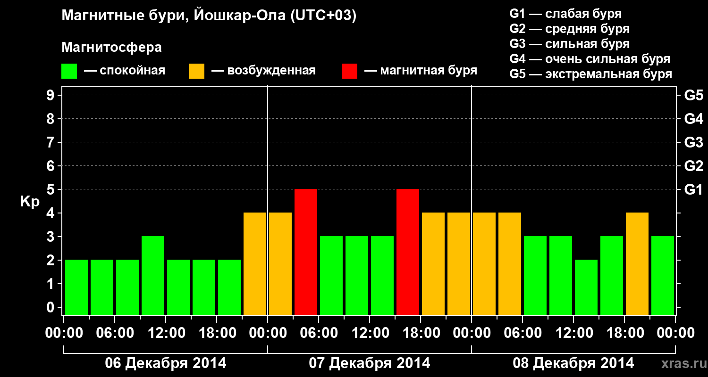This screenshot has width=708, height=377.
Task: Click the yellow bar for 00:00–03:00 on 07 Декабря
Action: click(x=280, y=264)
